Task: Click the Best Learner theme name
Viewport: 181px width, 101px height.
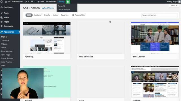Action: [x=139, y=57]
